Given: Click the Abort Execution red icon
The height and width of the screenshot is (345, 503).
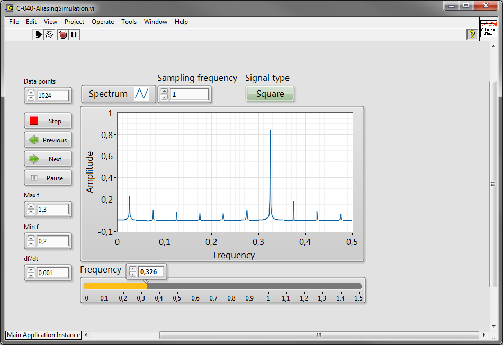Looking at the screenshot, I should [62, 34].
